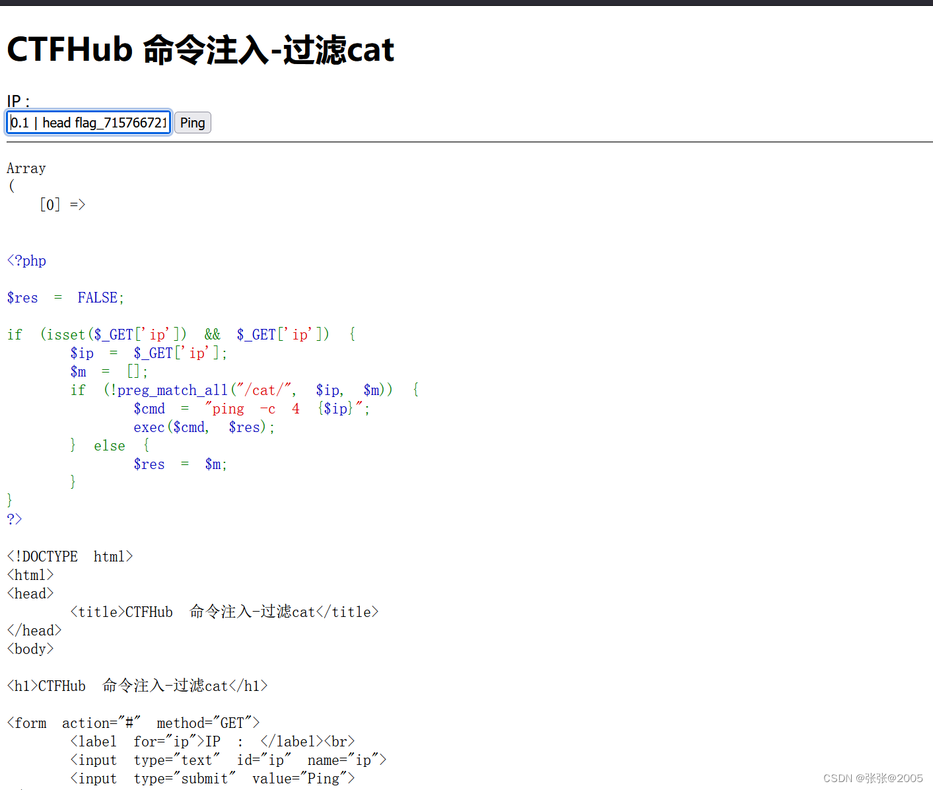Click the '<h1>CTFHub 命令注入-过滤cat</h1>' line

[137, 686]
